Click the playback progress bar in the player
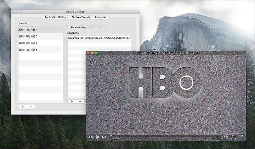Screen dimensions: 255x149 [x=166, y=136]
